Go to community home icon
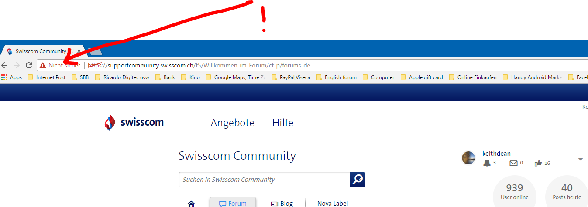The image size is (588, 207). pyautogui.click(x=191, y=203)
